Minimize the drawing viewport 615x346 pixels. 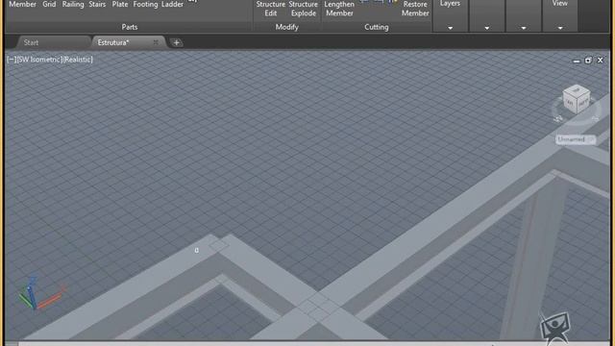pos(577,61)
